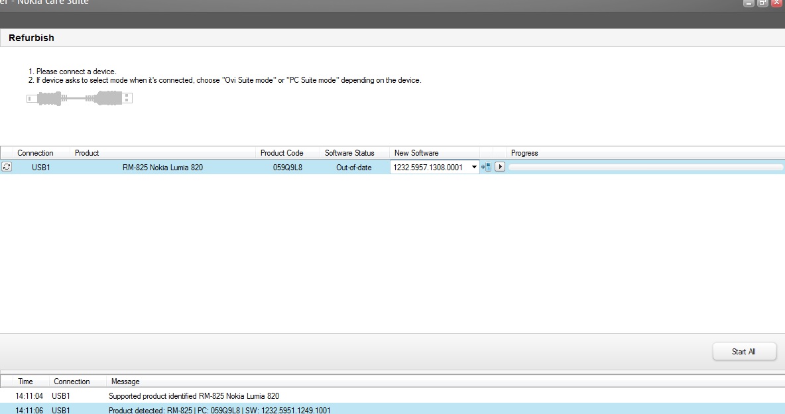Screen dimensions: 785x414
Task: Sort by the Product column header
Action: tap(87, 153)
